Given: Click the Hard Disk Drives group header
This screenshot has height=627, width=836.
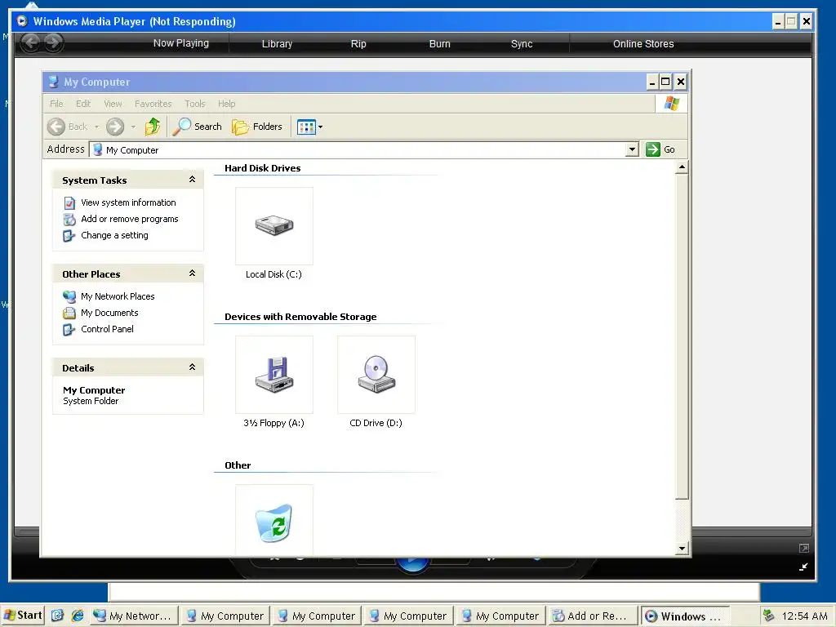Looking at the screenshot, I should pyautogui.click(x=262, y=168).
